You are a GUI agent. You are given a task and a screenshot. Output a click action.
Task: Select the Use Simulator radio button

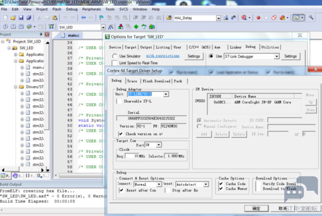pyautogui.click(x=114, y=56)
